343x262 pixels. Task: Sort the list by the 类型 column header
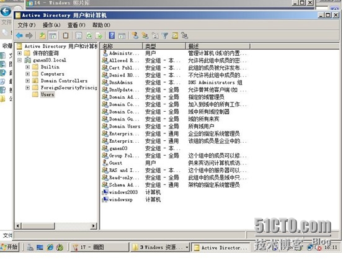coord(164,46)
